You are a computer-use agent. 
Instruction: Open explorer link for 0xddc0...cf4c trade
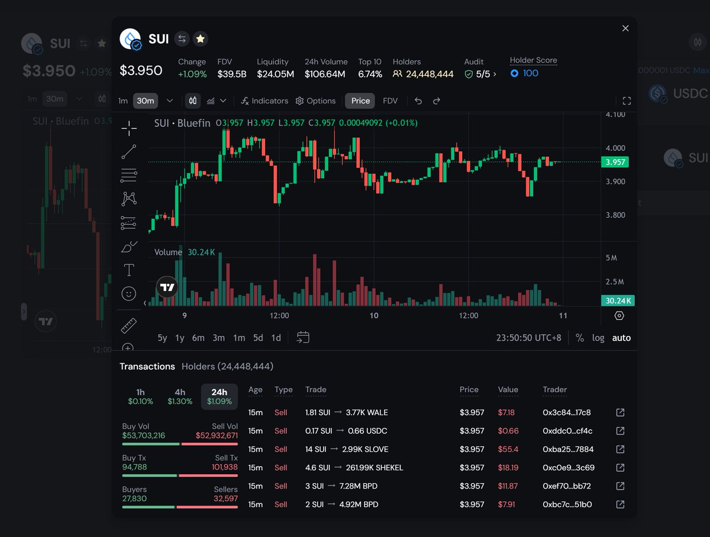[620, 431]
